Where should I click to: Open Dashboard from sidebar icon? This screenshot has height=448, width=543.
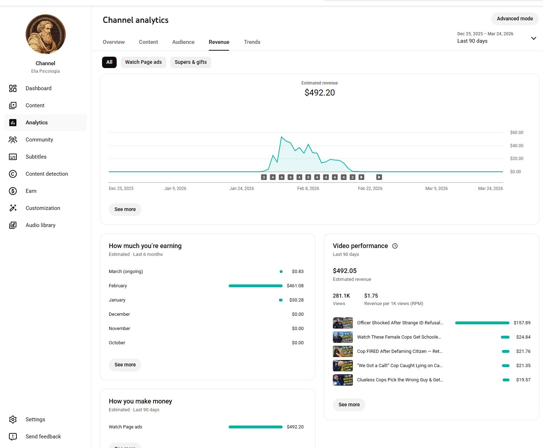[x=13, y=88]
